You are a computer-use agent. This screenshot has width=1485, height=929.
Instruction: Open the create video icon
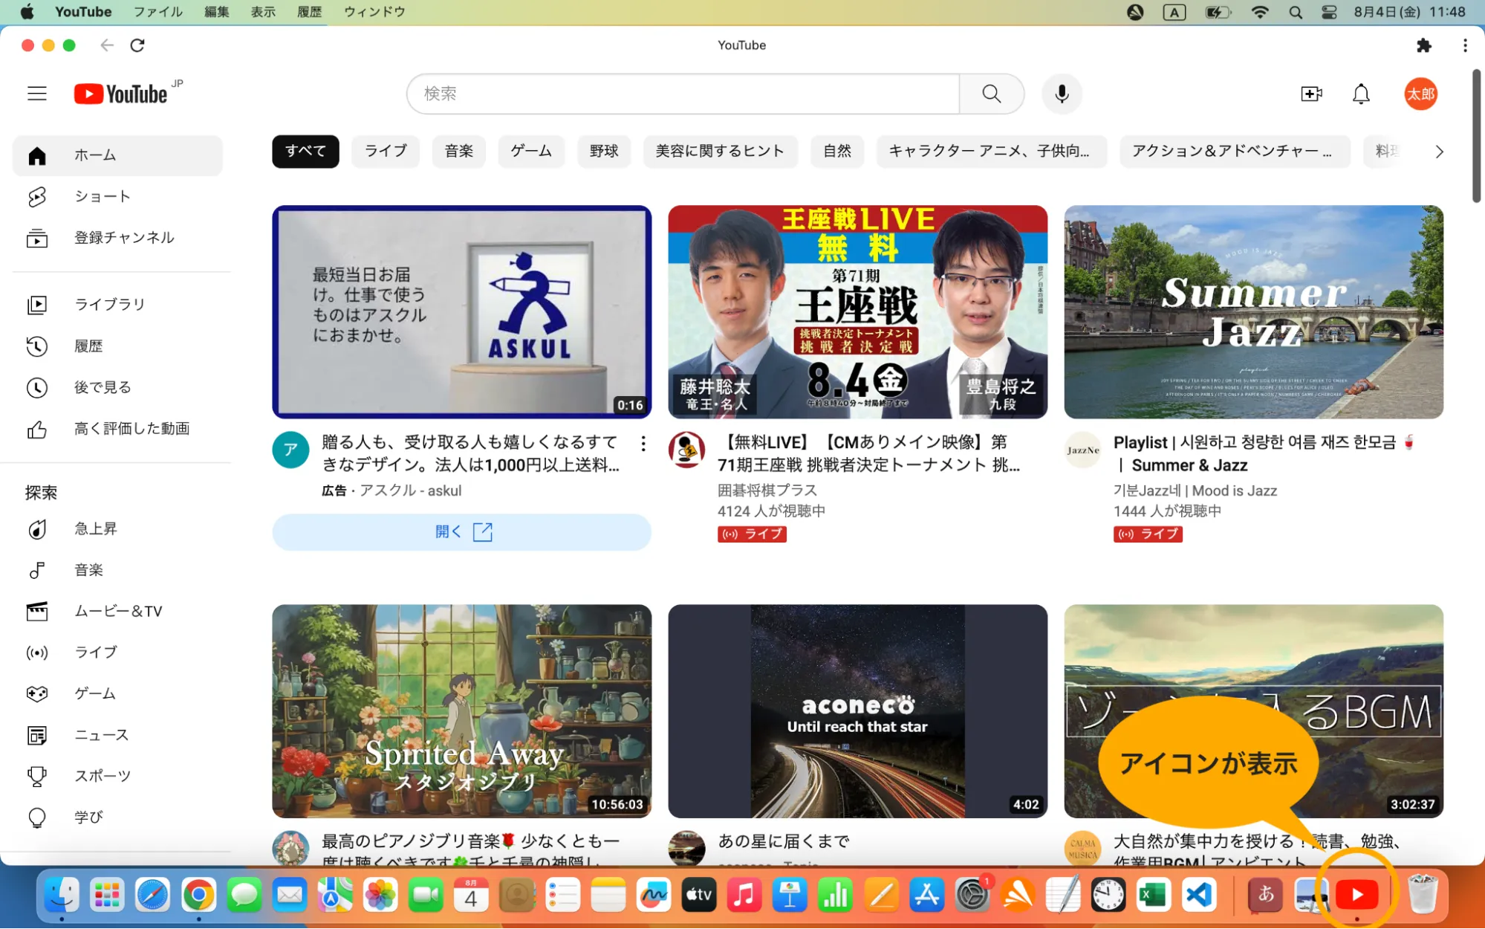[1311, 94]
